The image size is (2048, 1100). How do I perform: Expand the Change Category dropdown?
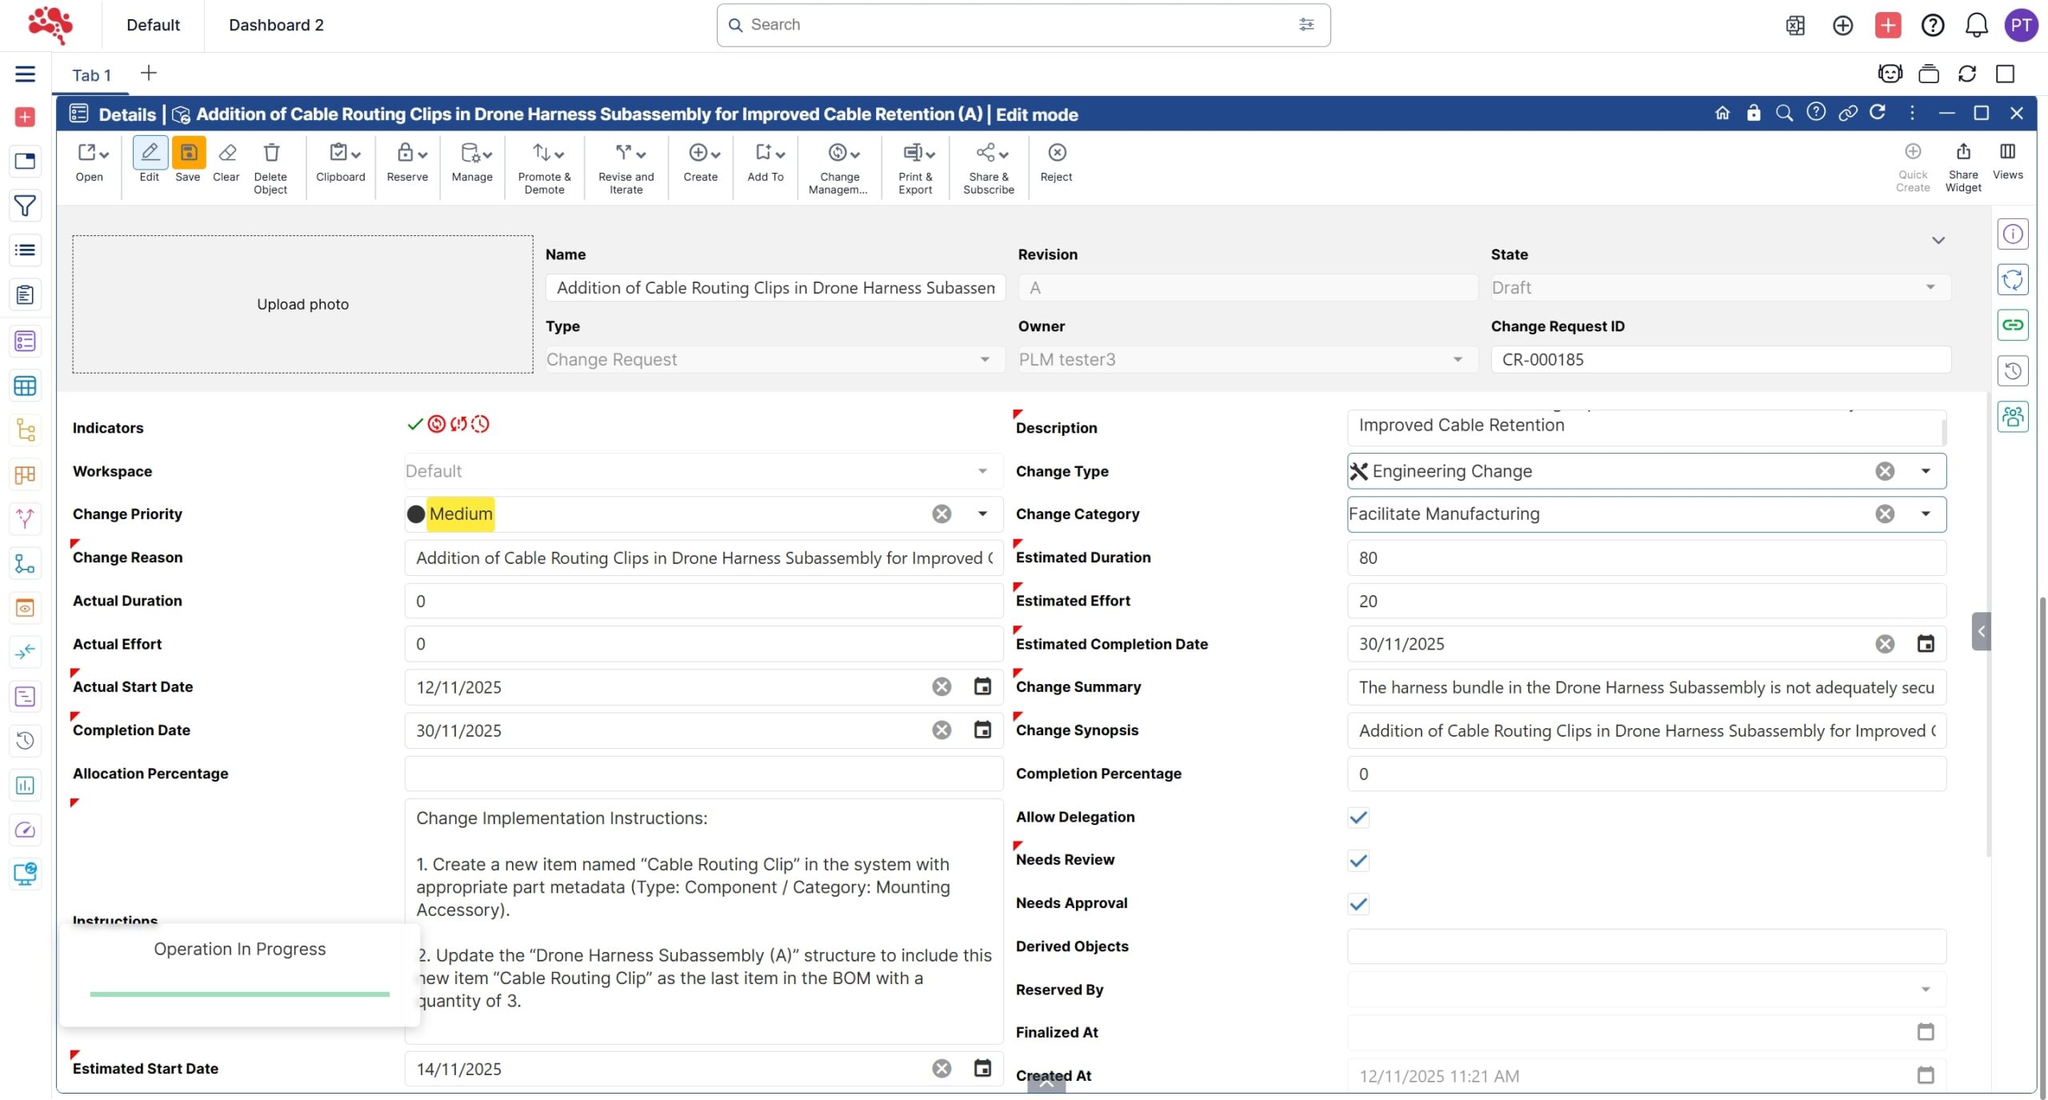pos(1926,514)
